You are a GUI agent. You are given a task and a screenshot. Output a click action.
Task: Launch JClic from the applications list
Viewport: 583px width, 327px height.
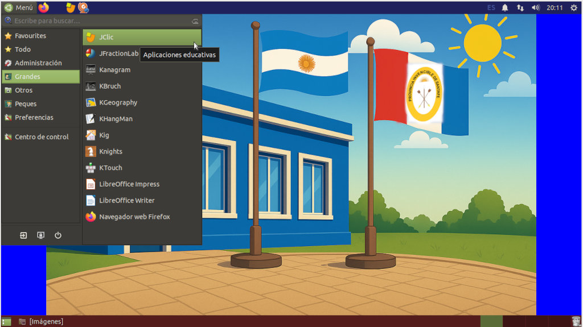[x=106, y=38]
